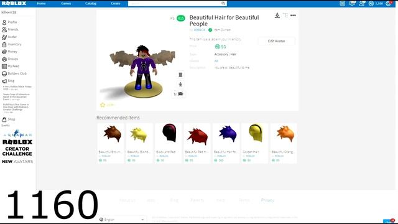Click the favorite star icon

(103, 105)
